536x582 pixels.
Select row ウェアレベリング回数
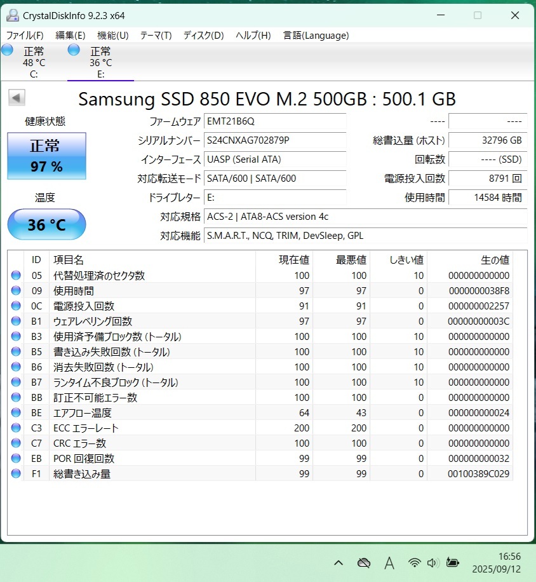click(260, 321)
